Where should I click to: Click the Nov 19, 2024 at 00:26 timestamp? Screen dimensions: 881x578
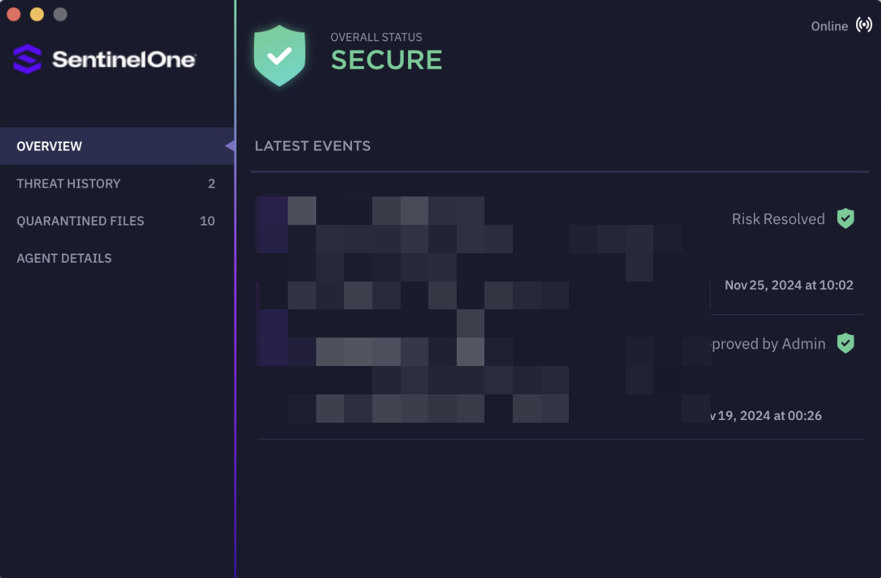pos(765,415)
